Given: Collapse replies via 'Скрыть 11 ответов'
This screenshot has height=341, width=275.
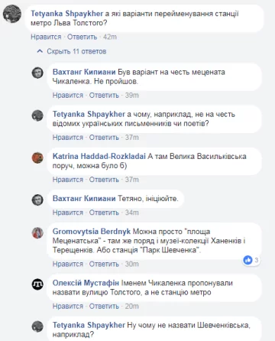Looking at the screenshot, I should pos(76,51).
